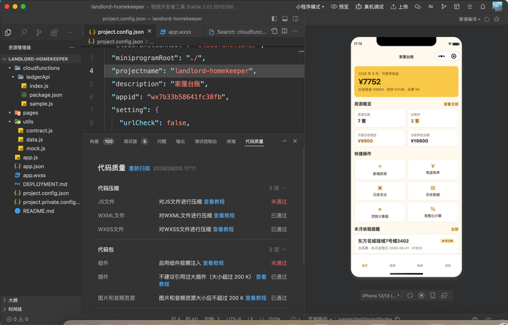
Task: Click 查看教程 link in JS文件 row
Action: [x=214, y=202]
